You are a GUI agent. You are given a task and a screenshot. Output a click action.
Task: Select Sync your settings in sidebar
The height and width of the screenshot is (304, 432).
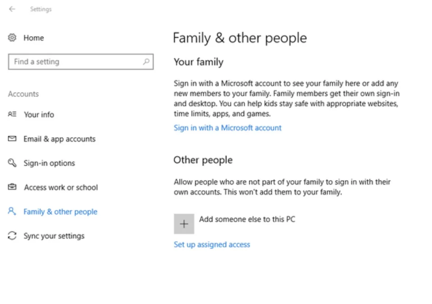(x=54, y=236)
